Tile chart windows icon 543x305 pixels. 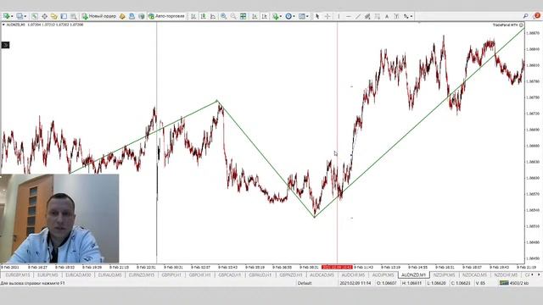(244, 16)
